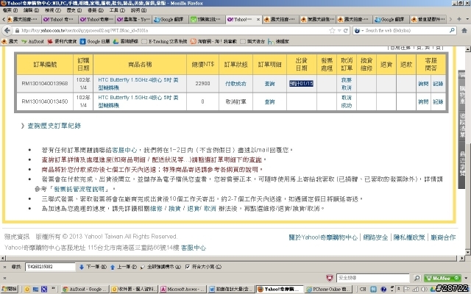Screen dimensions: 471x294
Task: Open a new tab with the plus icon
Action: [458, 19]
